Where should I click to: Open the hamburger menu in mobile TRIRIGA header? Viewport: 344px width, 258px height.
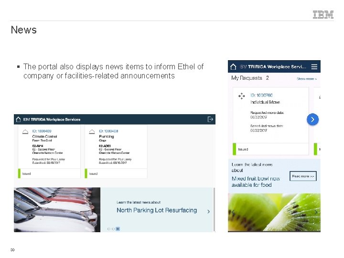point(314,67)
